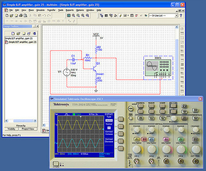Click the XSC1 Tektronix oscilloscope on schematic
206x171 pixels.
tap(158, 68)
